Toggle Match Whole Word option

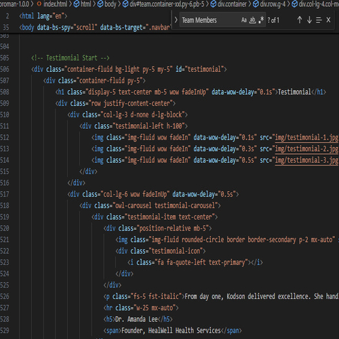[x=252, y=20]
